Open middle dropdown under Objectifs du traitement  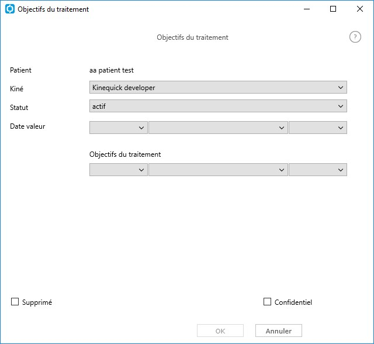pos(218,170)
